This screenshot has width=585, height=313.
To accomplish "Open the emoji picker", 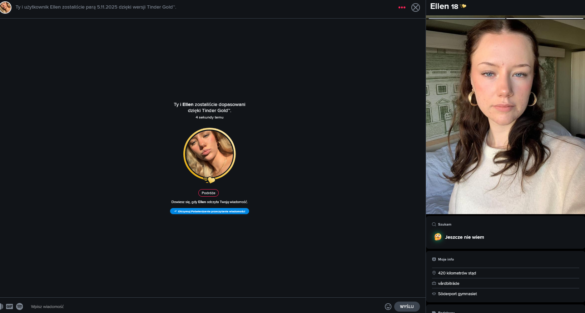I will pos(388,307).
